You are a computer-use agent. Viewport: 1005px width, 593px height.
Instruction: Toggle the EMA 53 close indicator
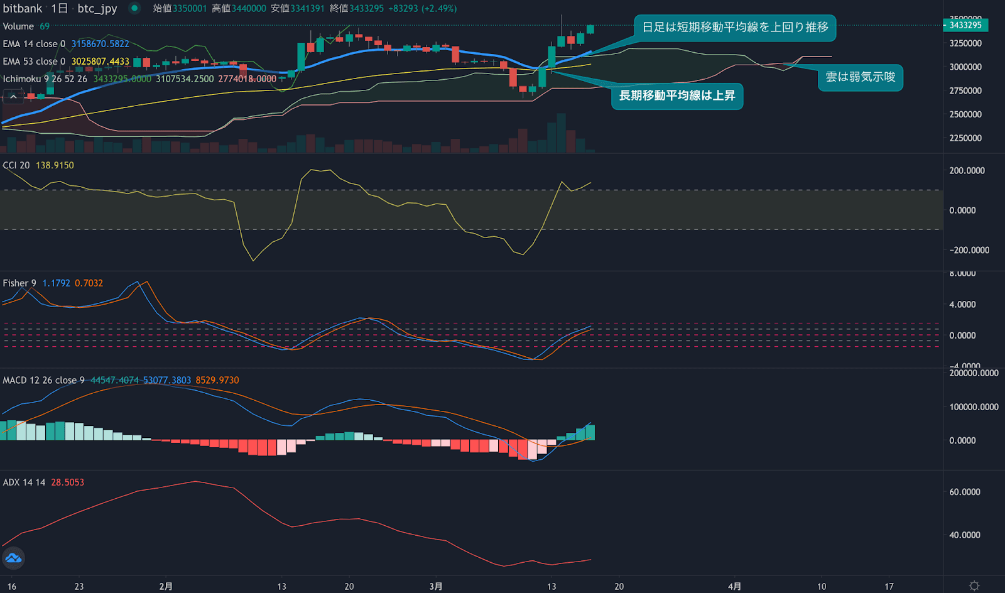[35, 62]
